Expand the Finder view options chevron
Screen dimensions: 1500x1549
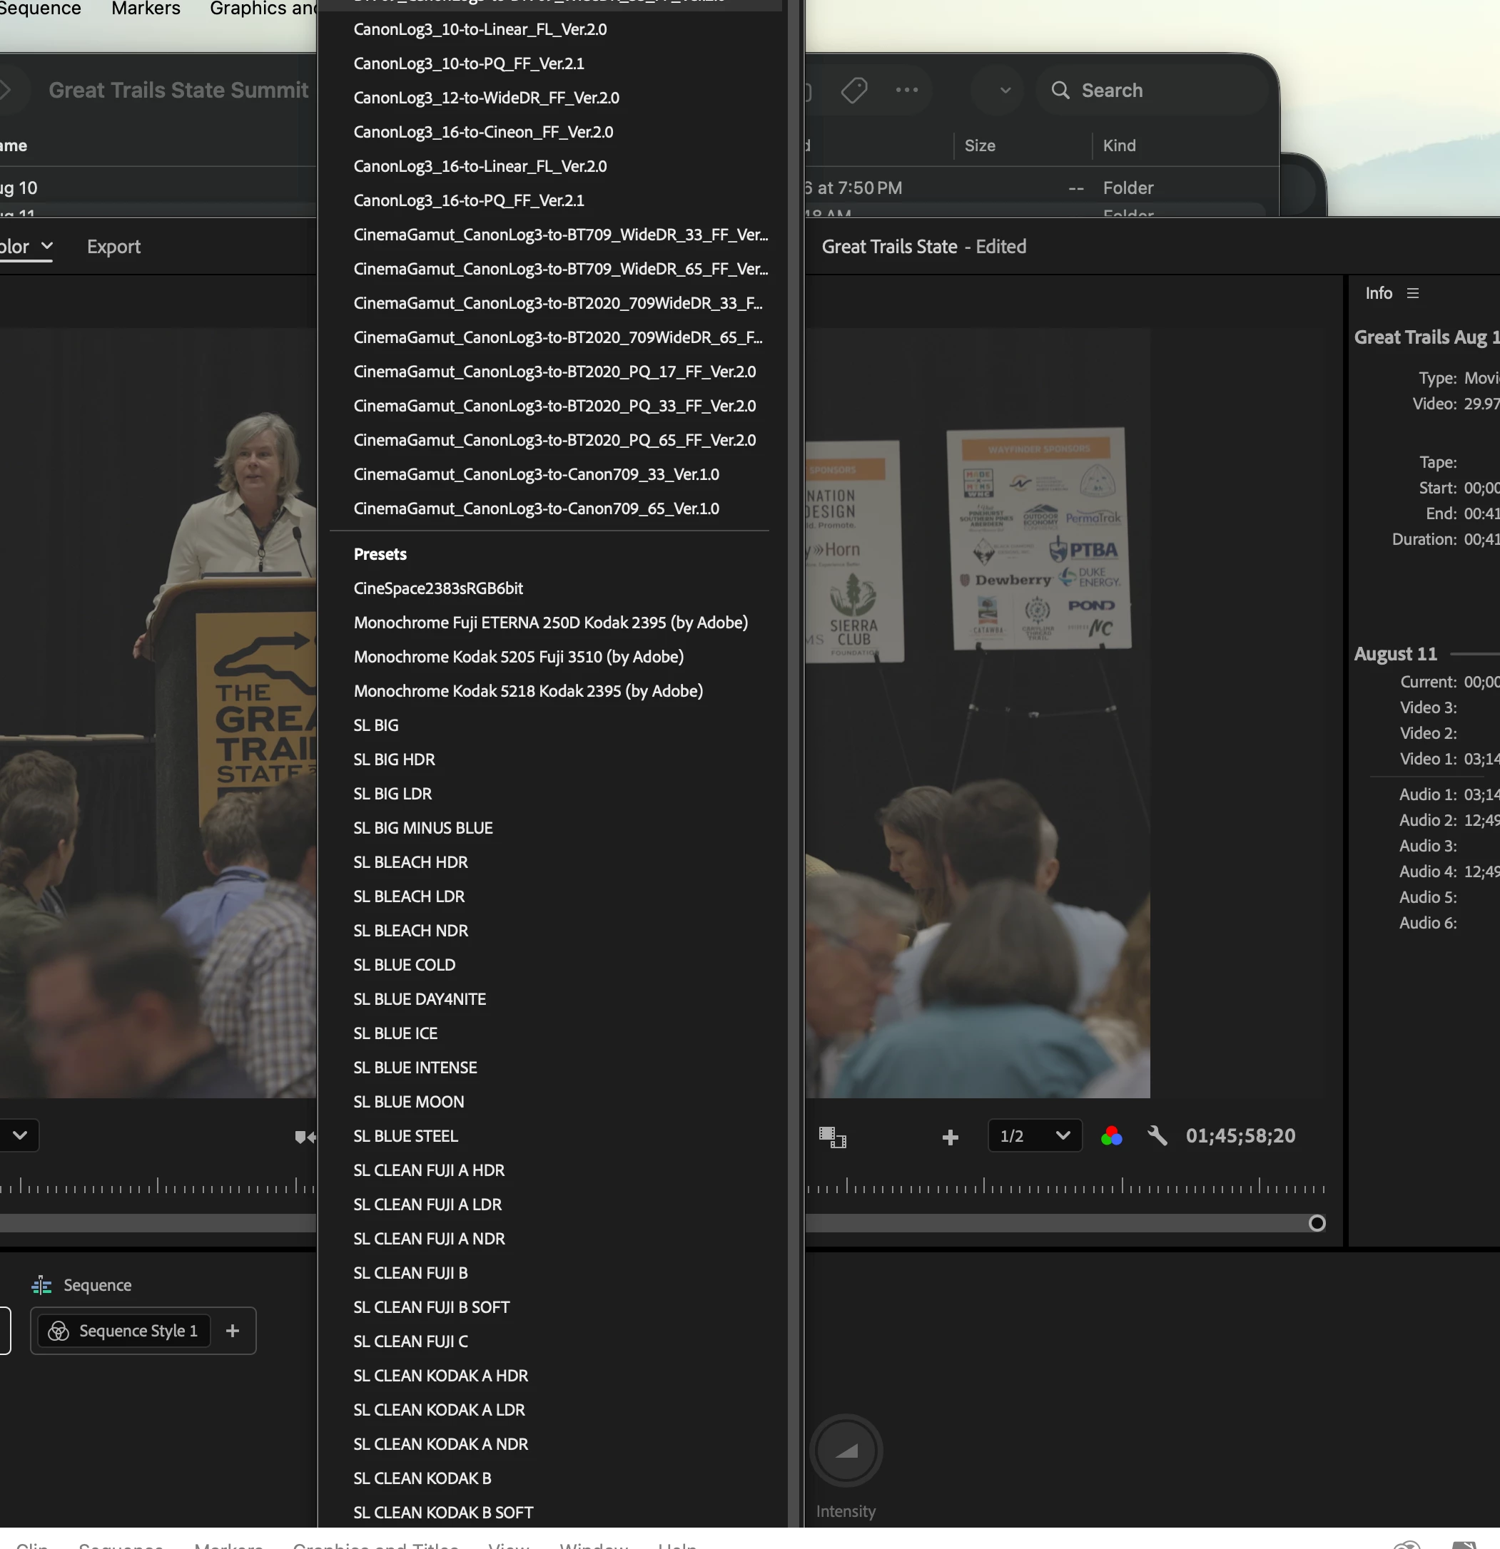(x=1005, y=90)
